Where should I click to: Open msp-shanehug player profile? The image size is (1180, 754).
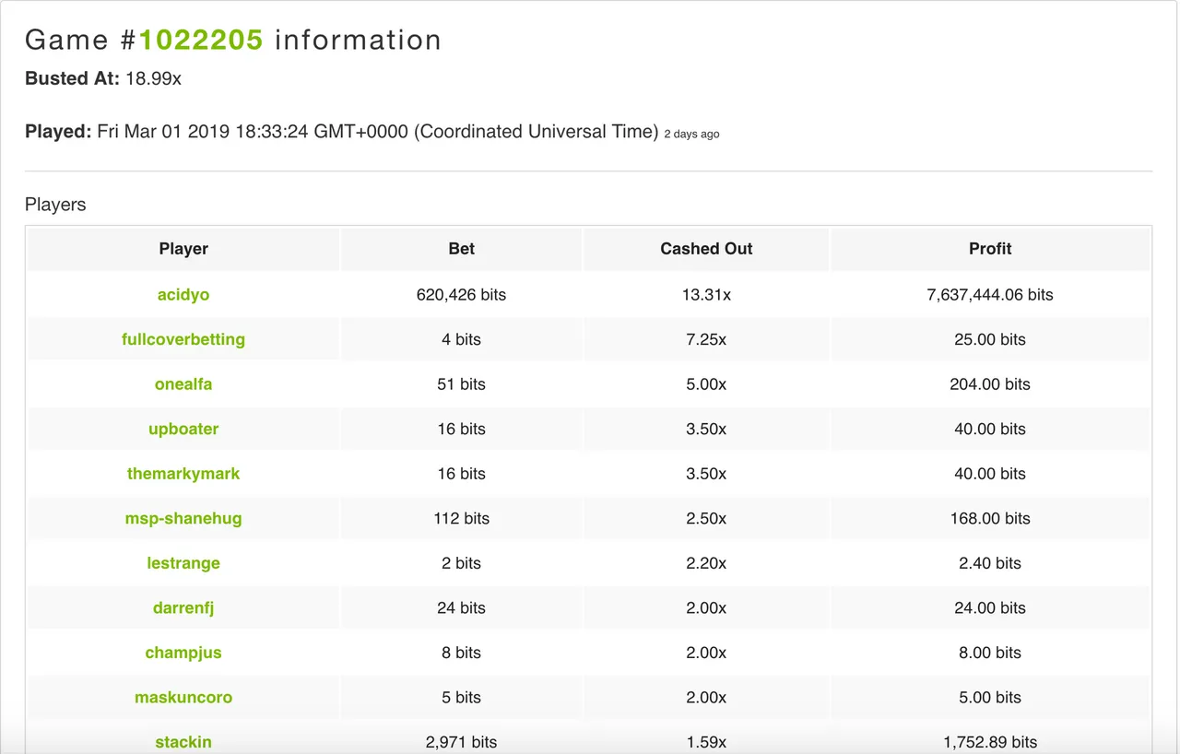(183, 518)
